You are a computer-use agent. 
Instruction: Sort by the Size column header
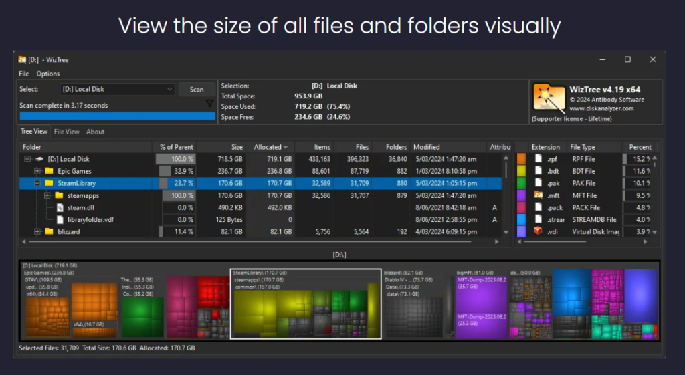click(x=221, y=147)
